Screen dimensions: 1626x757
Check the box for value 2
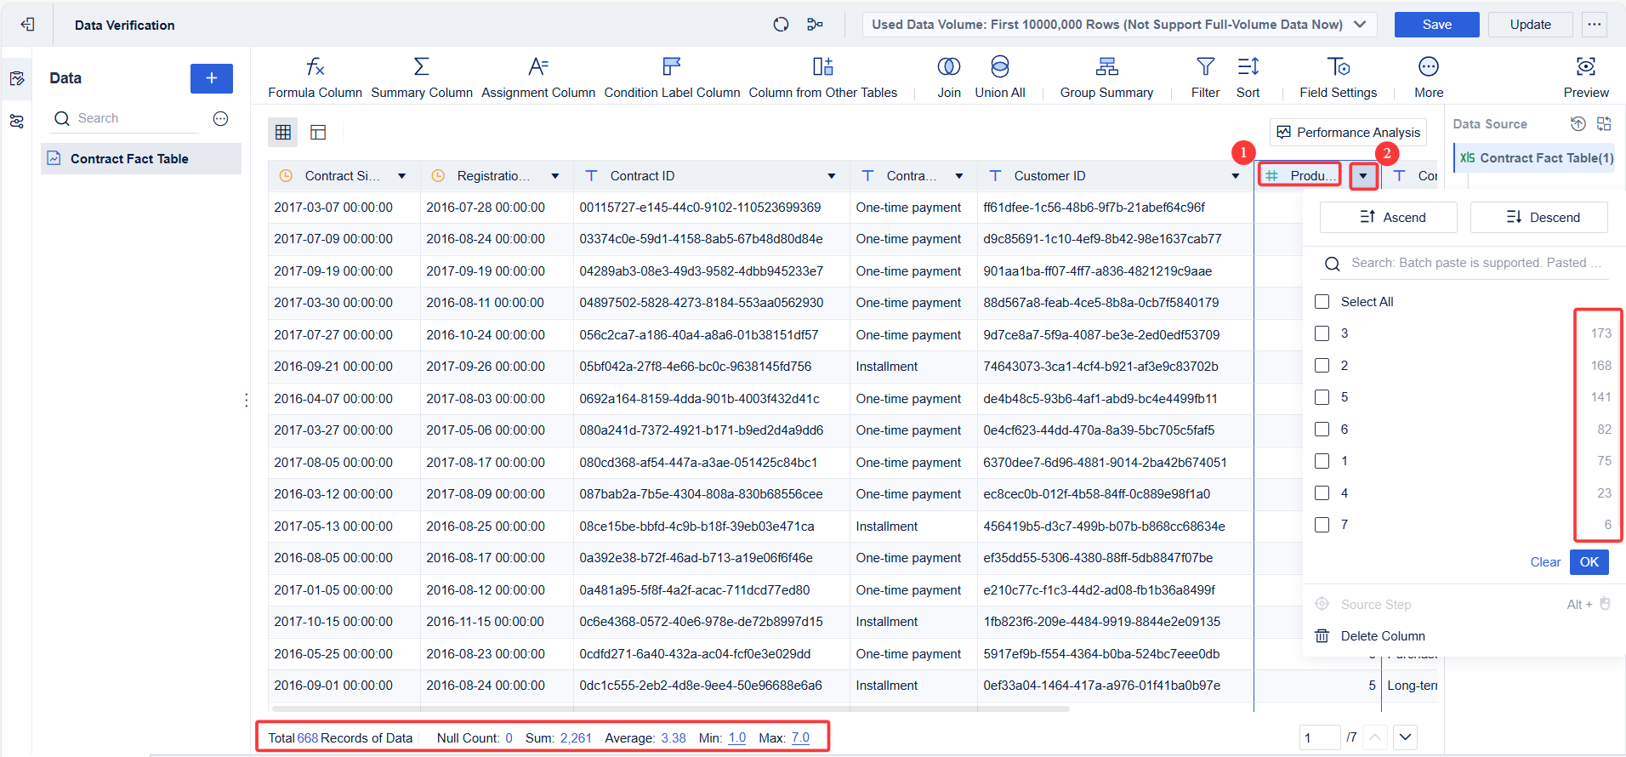pos(1322,366)
